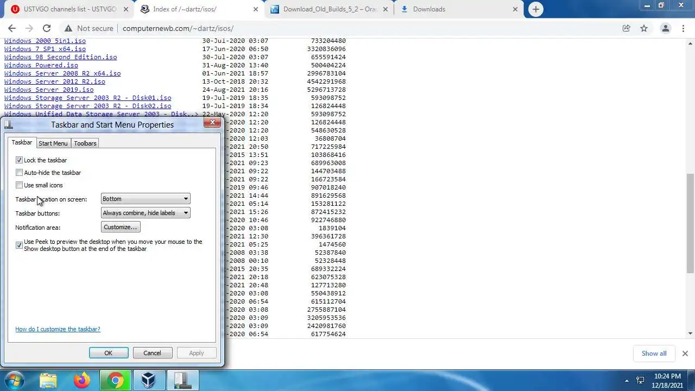Click OK in the properties dialog
The width and height of the screenshot is (695, 391).
[x=109, y=353]
